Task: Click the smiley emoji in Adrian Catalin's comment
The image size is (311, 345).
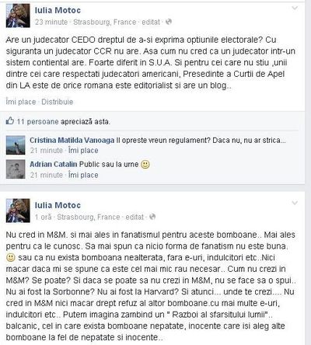Action: click(145, 164)
